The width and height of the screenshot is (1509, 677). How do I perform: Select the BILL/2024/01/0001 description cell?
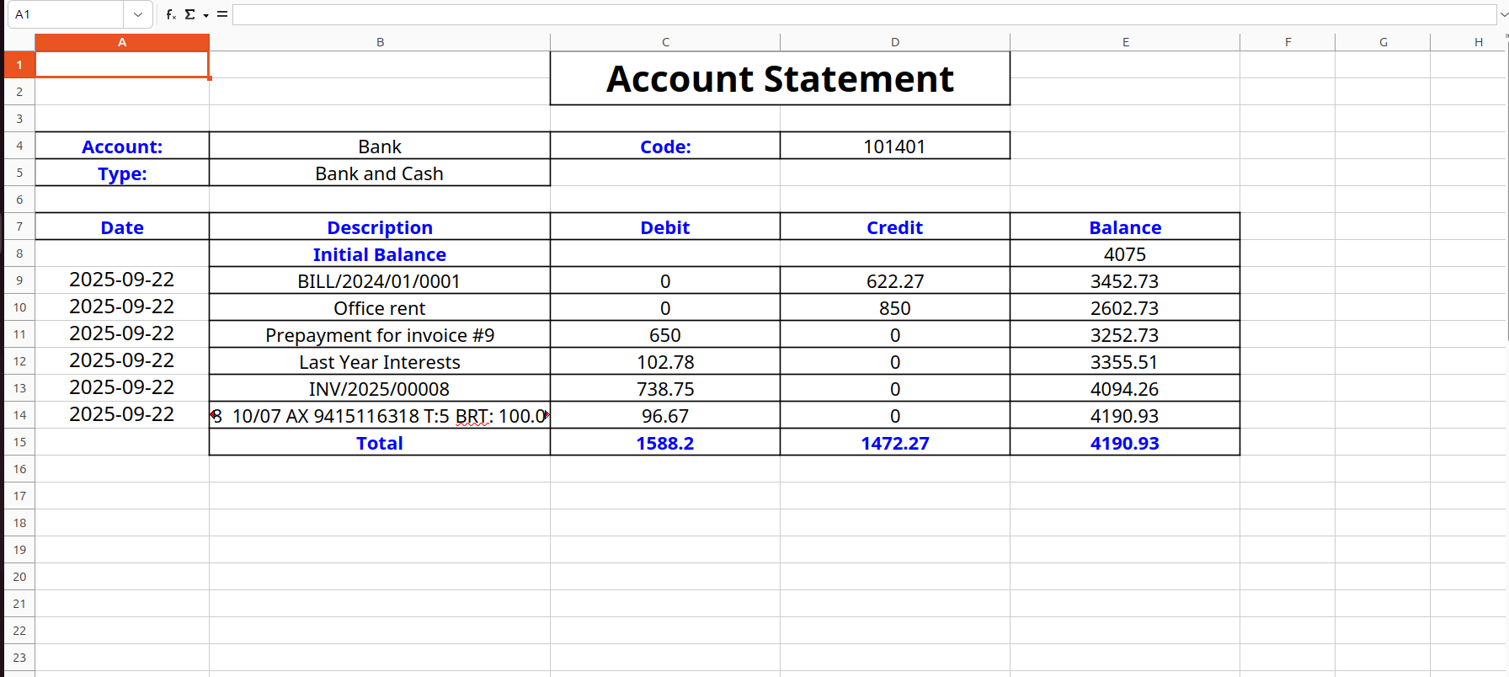[380, 280]
